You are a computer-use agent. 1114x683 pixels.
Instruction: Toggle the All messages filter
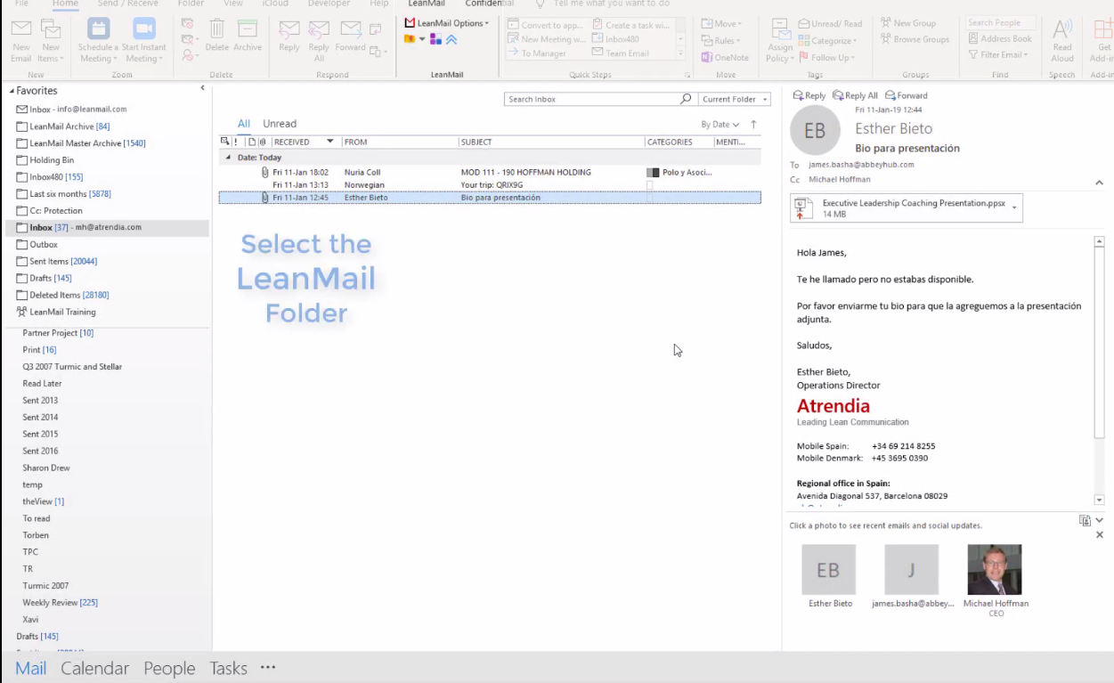point(243,123)
